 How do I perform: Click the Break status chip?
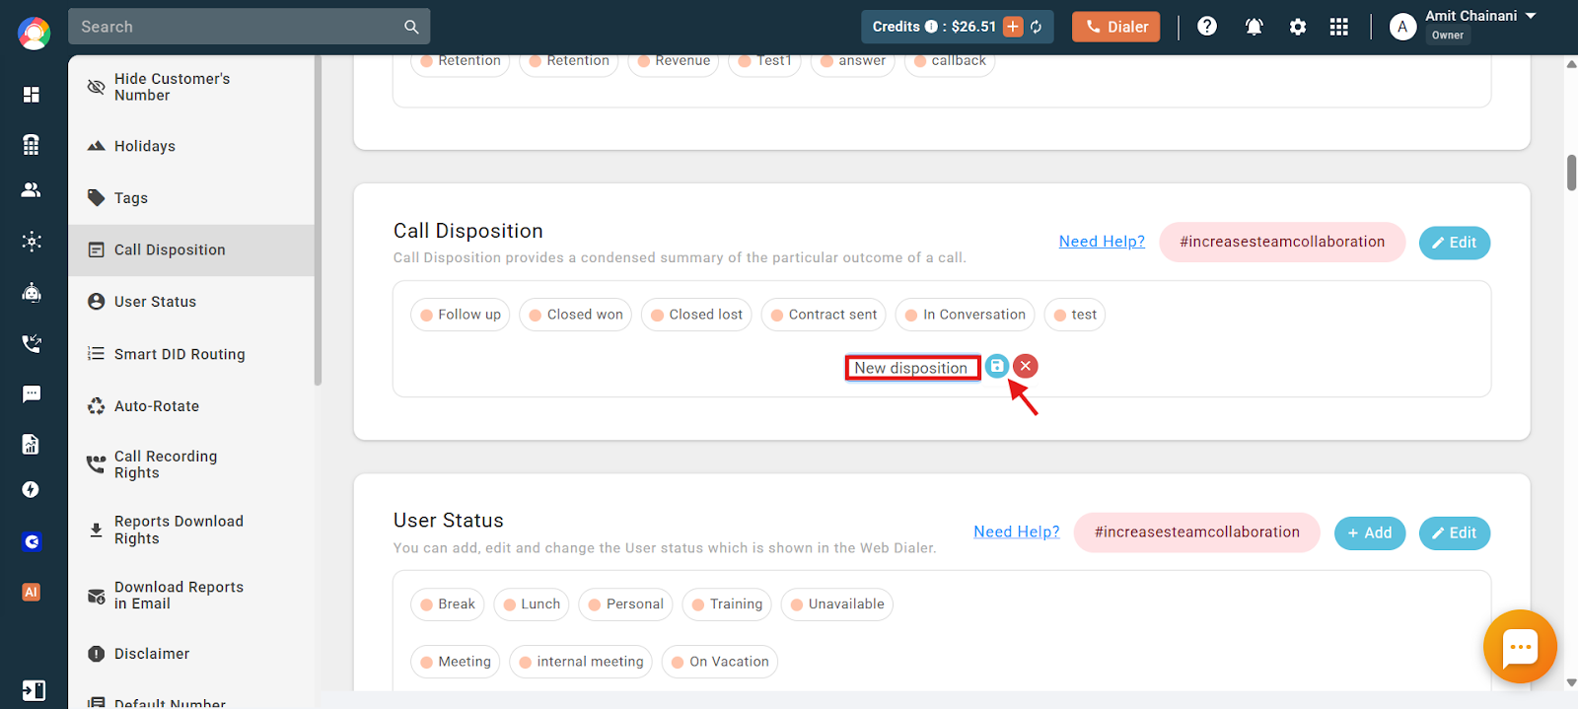[x=448, y=604]
